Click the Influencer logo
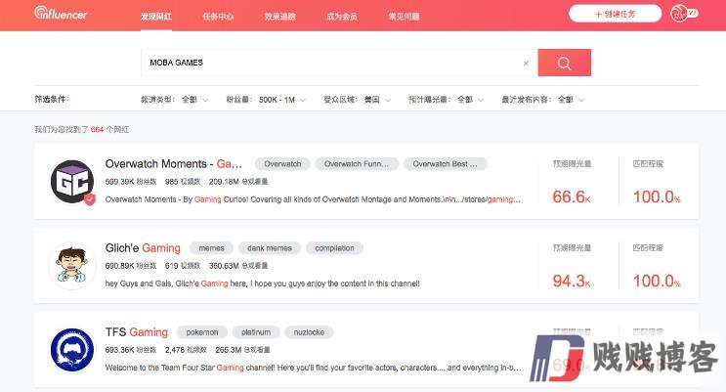This screenshot has height=392, width=726. click(x=61, y=14)
